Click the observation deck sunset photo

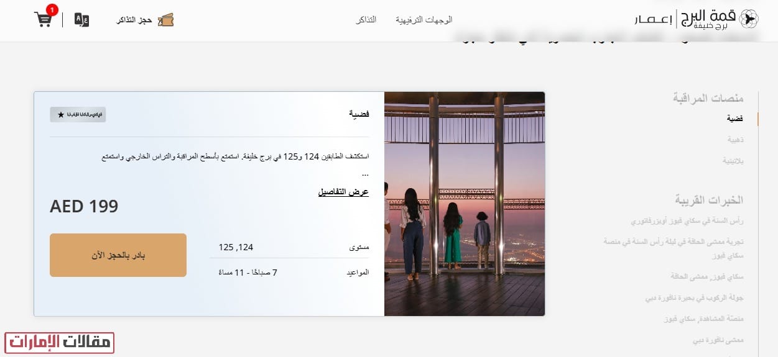(464, 204)
